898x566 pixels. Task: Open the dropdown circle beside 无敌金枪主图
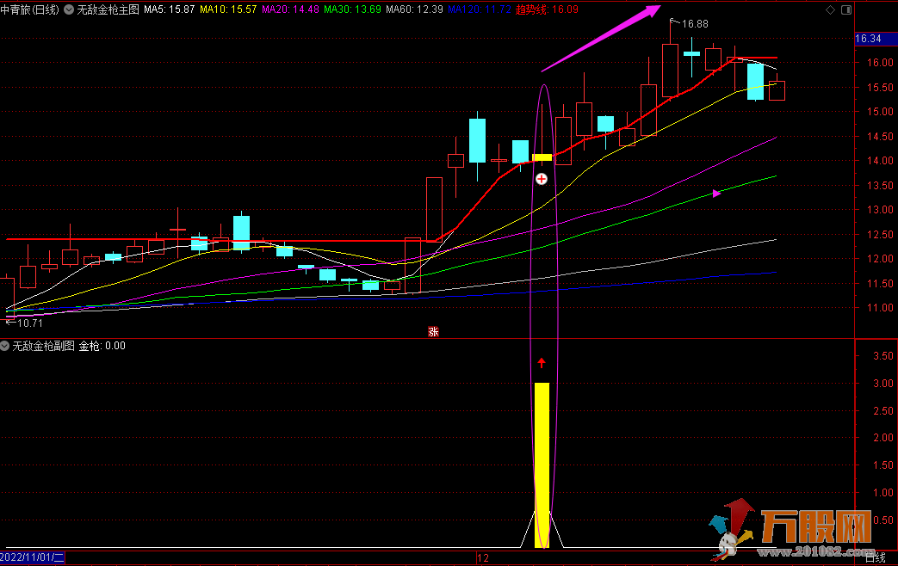click(x=69, y=9)
